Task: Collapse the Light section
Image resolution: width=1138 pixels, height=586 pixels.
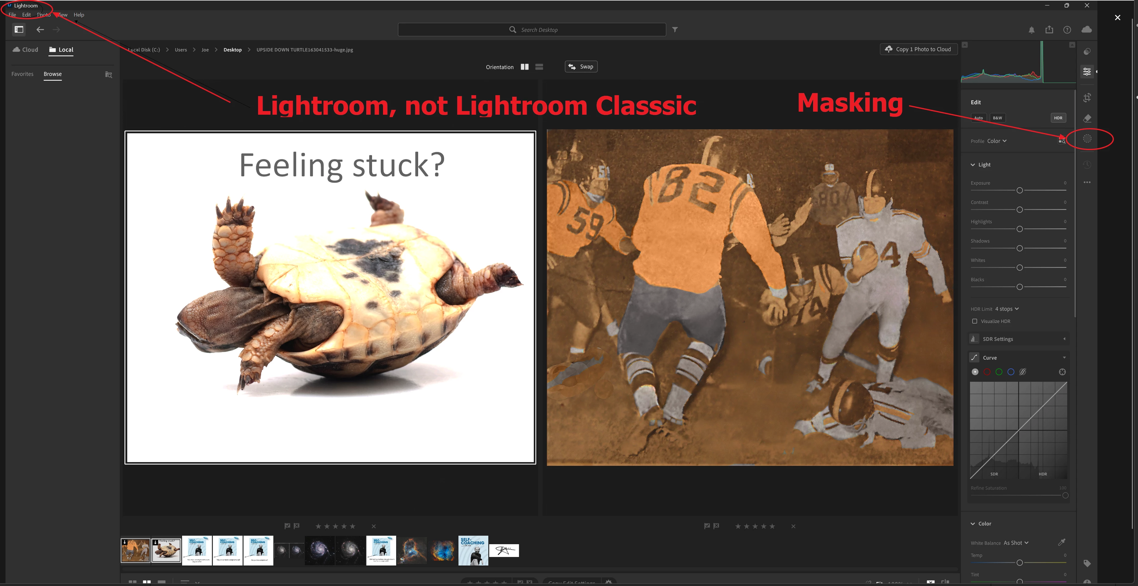Action: pos(973,165)
